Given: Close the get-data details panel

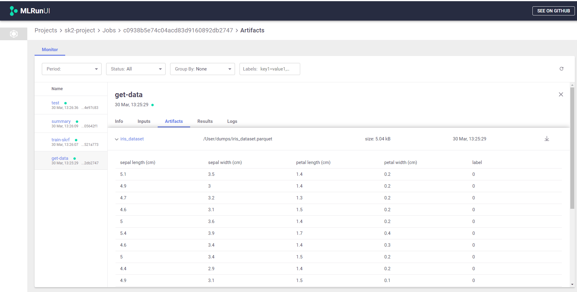Looking at the screenshot, I should click(561, 94).
